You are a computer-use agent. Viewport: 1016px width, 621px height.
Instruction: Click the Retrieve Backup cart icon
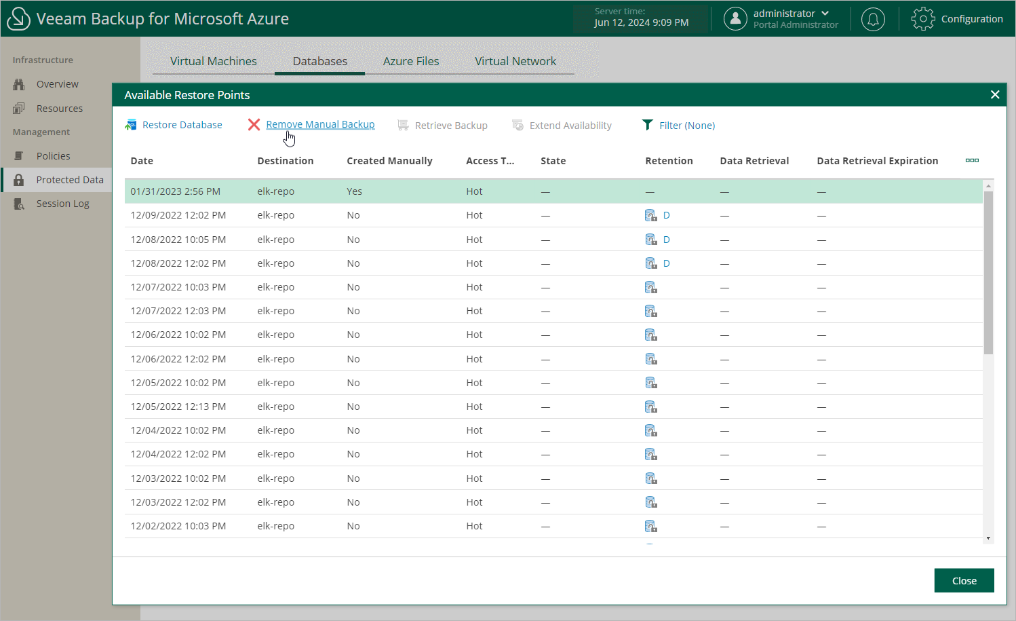[403, 126]
